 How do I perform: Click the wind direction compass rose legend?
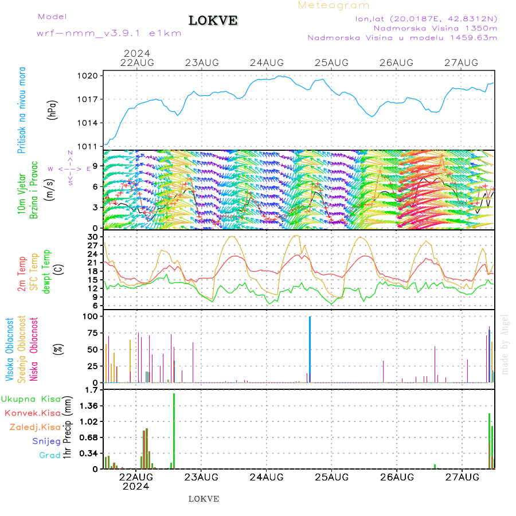click(x=70, y=169)
